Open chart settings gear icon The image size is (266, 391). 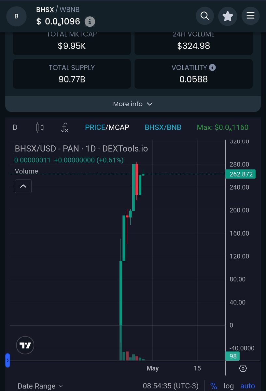(x=243, y=368)
